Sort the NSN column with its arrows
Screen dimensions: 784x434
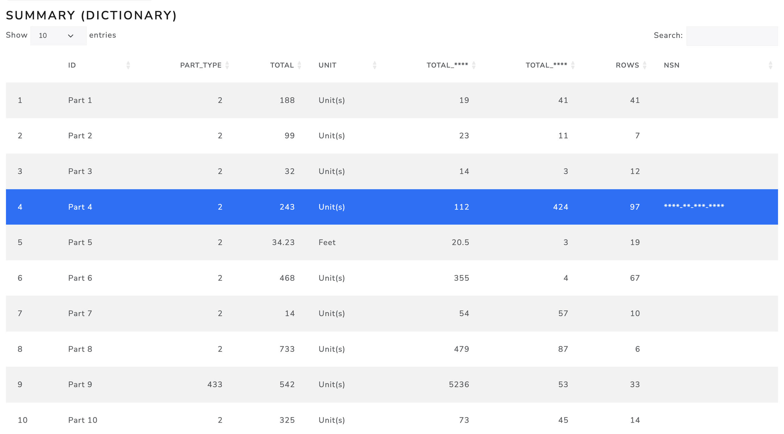click(770, 65)
